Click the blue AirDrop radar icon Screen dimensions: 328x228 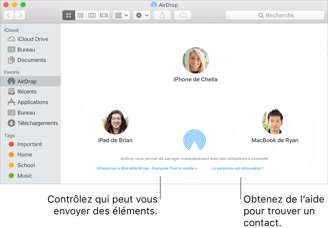click(194, 140)
